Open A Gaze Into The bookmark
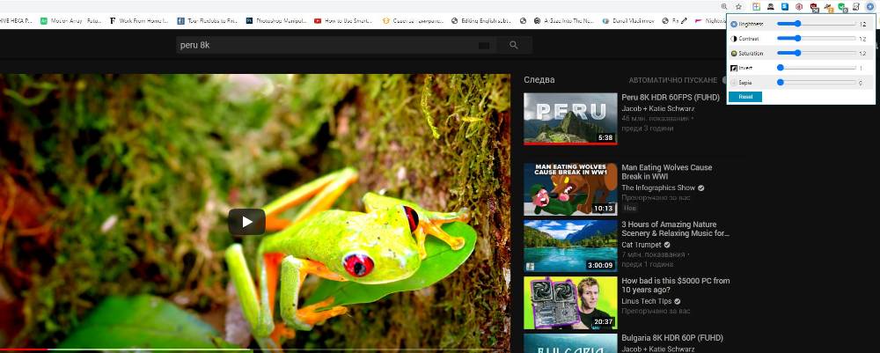 click(564, 20)
